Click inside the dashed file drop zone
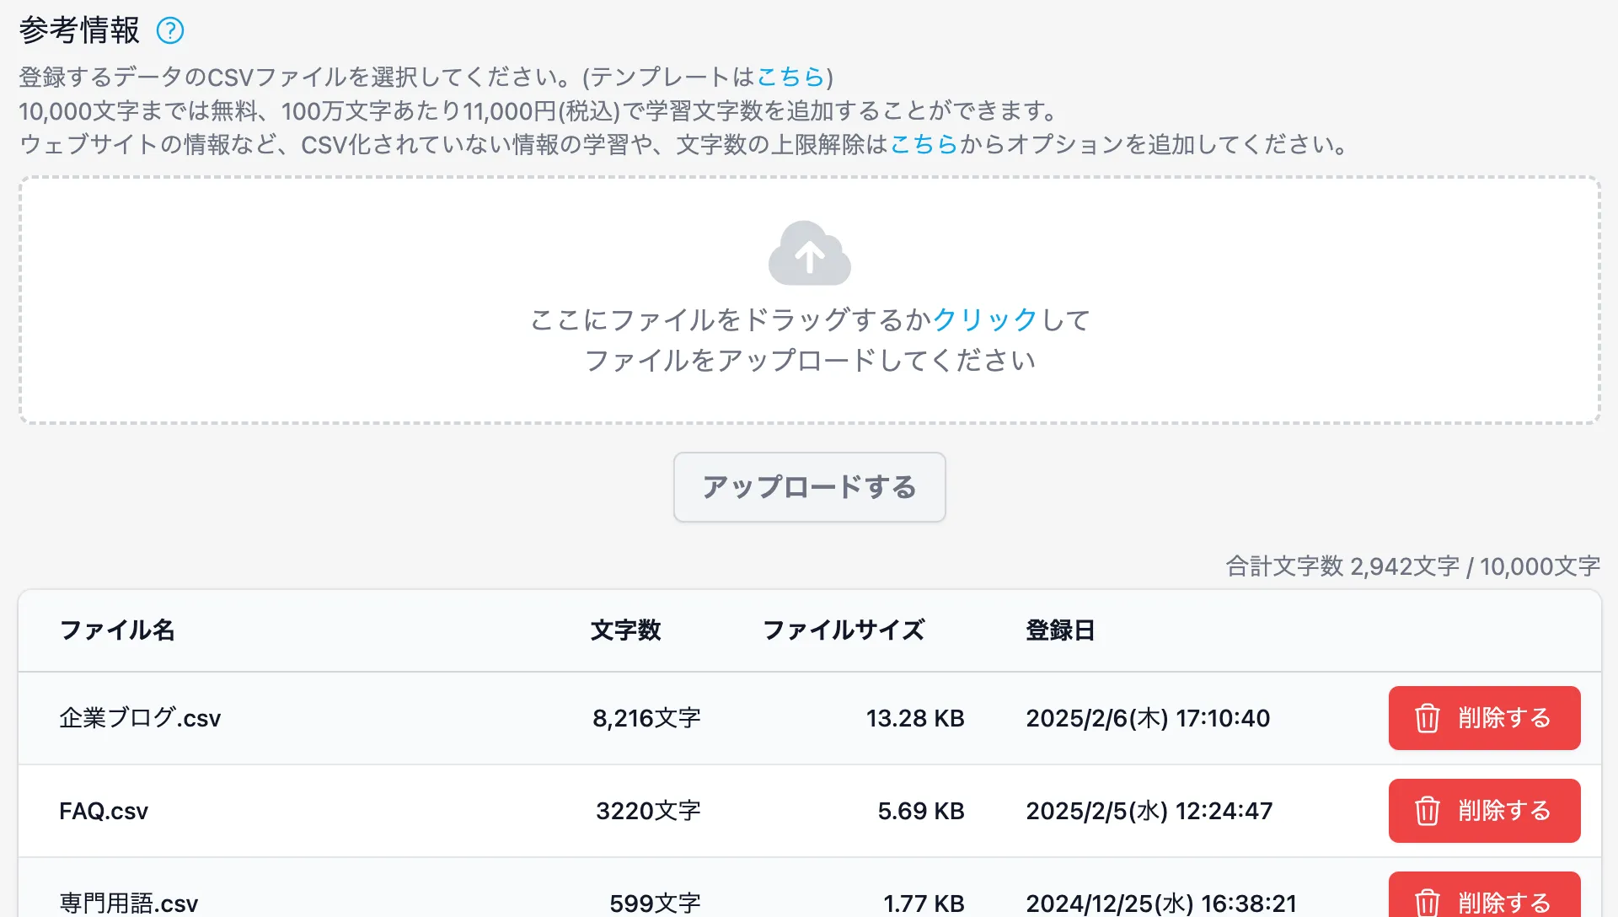 pyautogui.click(x=810, y=300)
